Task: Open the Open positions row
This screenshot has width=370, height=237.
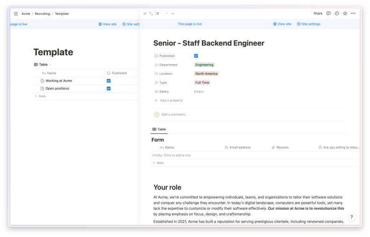Action: pos(57,89)
